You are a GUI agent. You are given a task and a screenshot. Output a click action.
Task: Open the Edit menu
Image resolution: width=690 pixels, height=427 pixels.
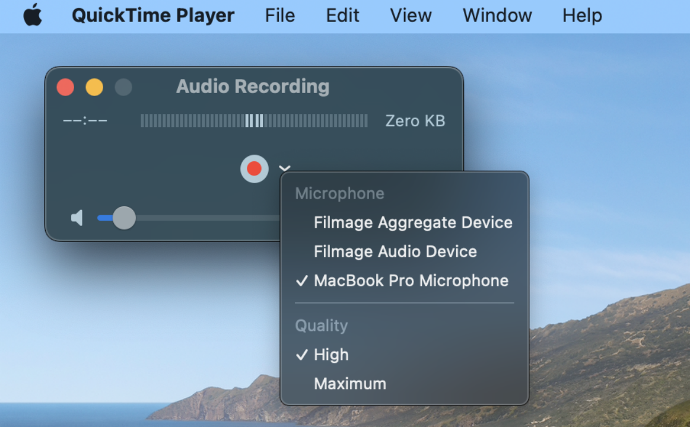(342, 15)
